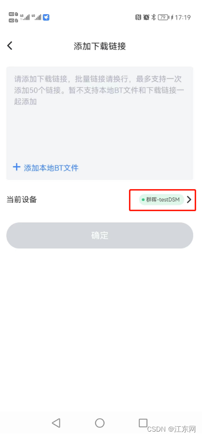Open the 群晖-testDSM device selector
The width and height of the screenshot is (203, 437).
point(162,199)
